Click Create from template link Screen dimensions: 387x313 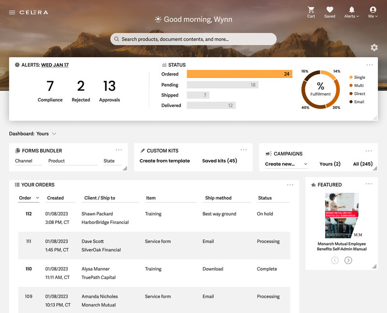click(164, 161)
